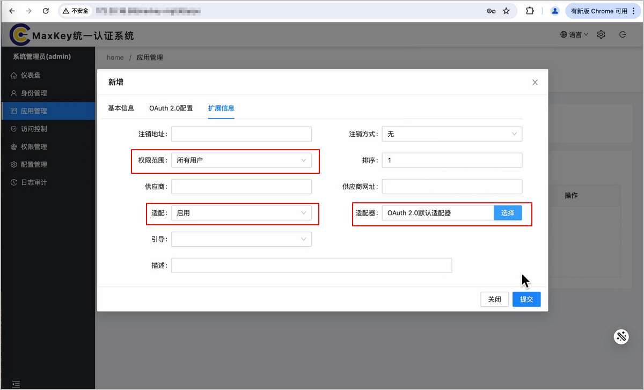Viewport: 644px width, 390px height.
Task: Click the 供应商 input field
Action: tap(241, 186)
